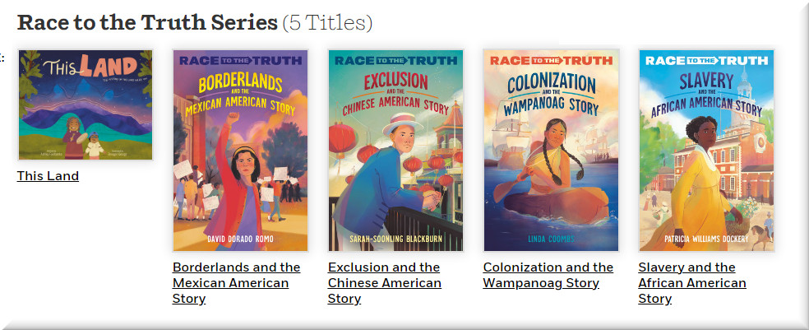Click the red lantern on Exclusion cover
Viewport: 809px width, 330px height.
(342, 138)
